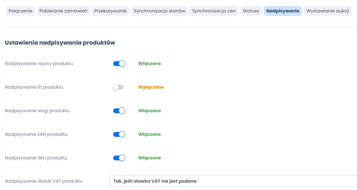Go to Synchronizacja stanów tab
The width and height of the screenshot is (357, 190).
(160, 11)
